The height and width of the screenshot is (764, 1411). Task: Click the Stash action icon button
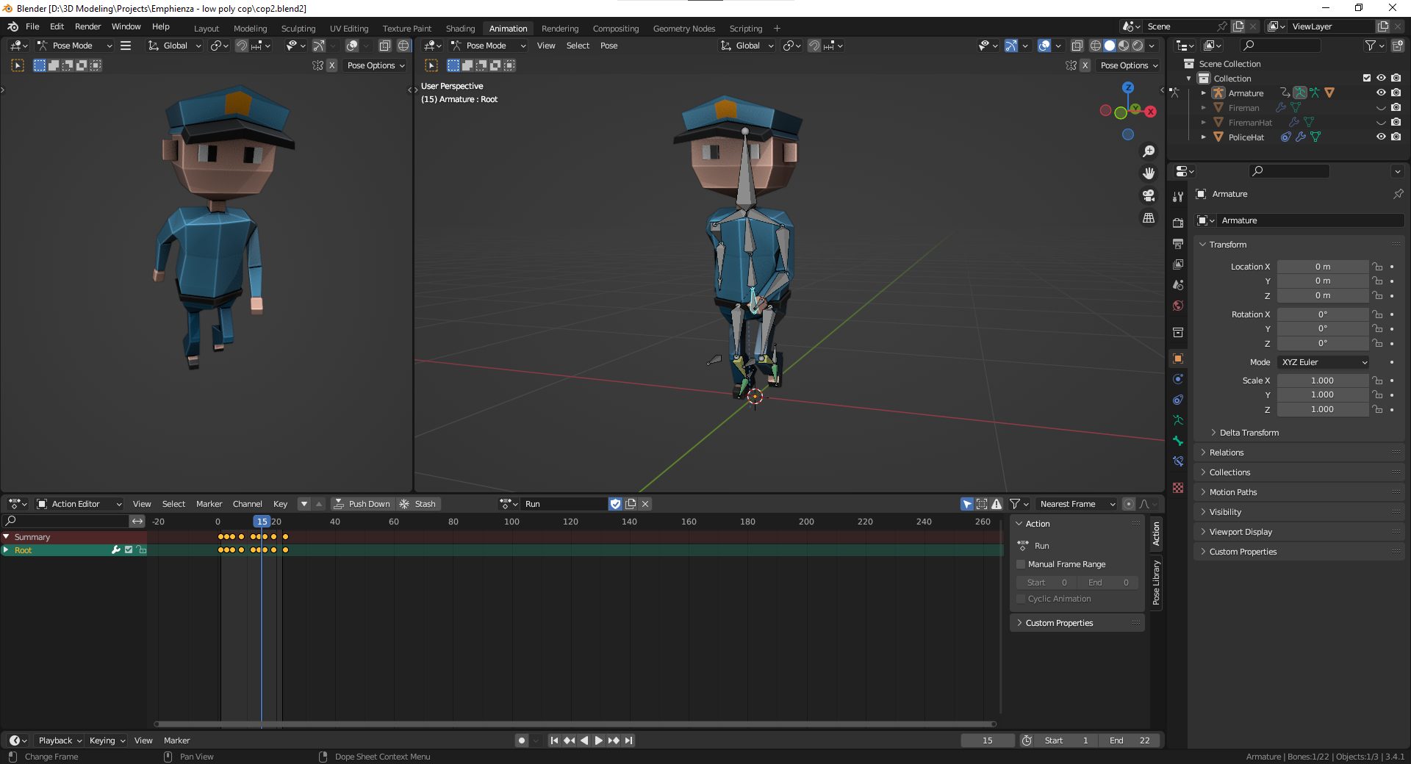[417, 504]
